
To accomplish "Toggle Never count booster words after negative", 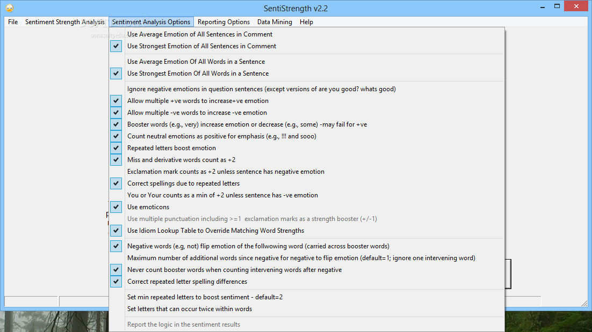I will (307, 270).
